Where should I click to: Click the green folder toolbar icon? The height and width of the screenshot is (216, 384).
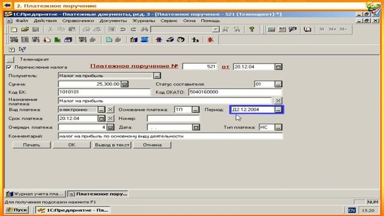pyautogui.click(x=58, y=40)
